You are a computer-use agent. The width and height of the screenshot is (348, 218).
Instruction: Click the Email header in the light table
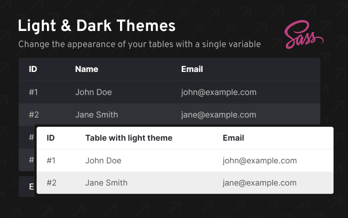click(233, 138)
